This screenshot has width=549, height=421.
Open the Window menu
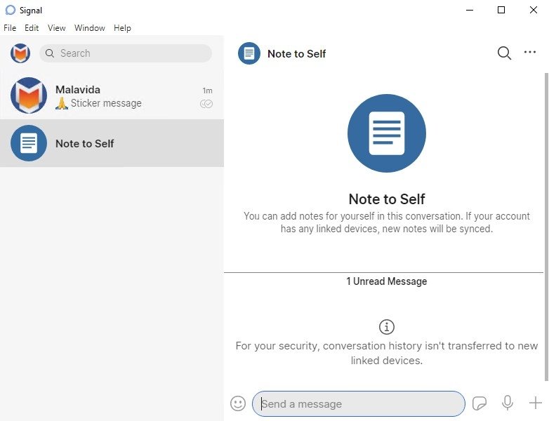[x=90, y=27]
